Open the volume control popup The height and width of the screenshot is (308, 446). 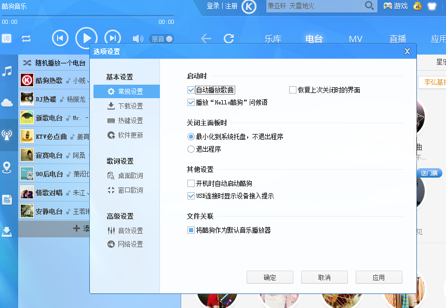pos(137,37)
